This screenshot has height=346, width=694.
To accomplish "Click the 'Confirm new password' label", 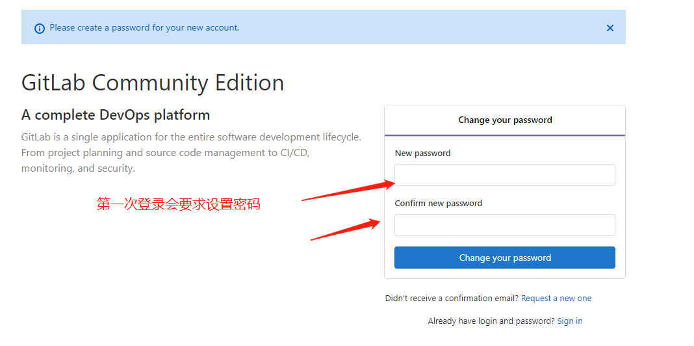I will tap(439, 204).
